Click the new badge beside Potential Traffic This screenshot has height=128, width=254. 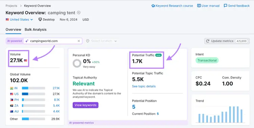[x=158, y=55]
